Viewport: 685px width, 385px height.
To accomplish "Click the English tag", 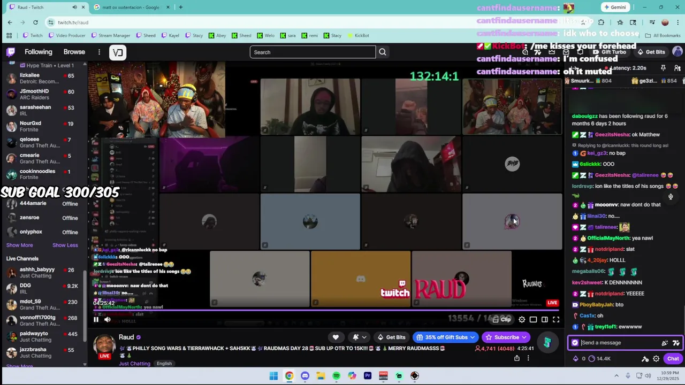I will pyautogui.click(x=164, y=364).
